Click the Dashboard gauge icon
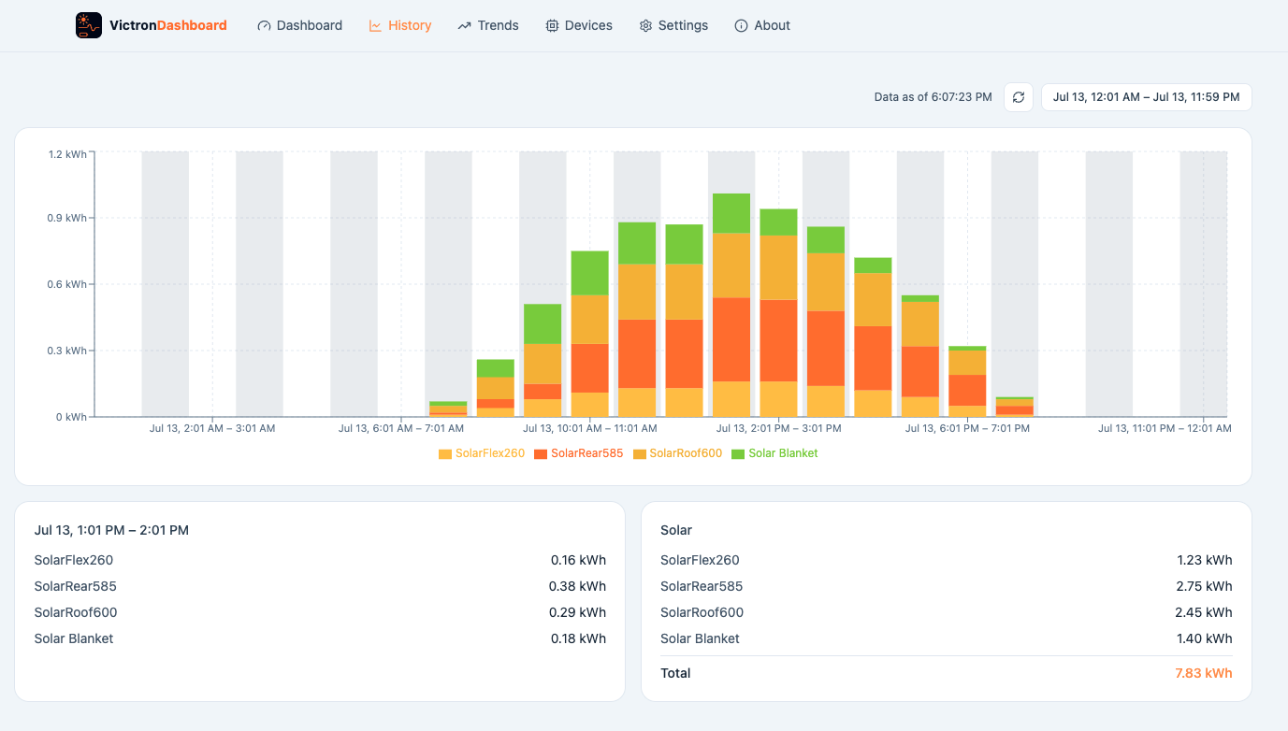The height and width of the screenshot is (731, 1288). click(x=264, y=26)
